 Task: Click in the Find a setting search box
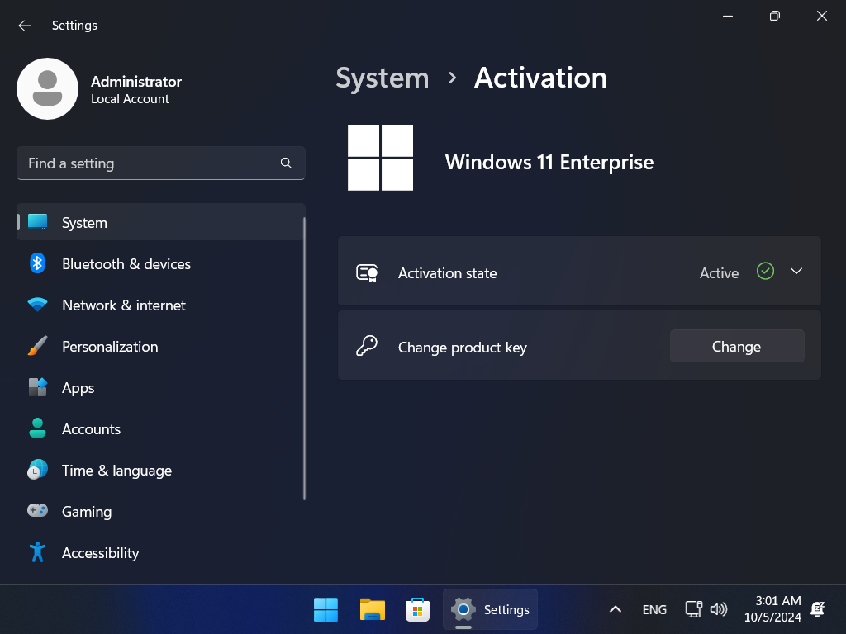pyautogui.click(x=161, y=163)
